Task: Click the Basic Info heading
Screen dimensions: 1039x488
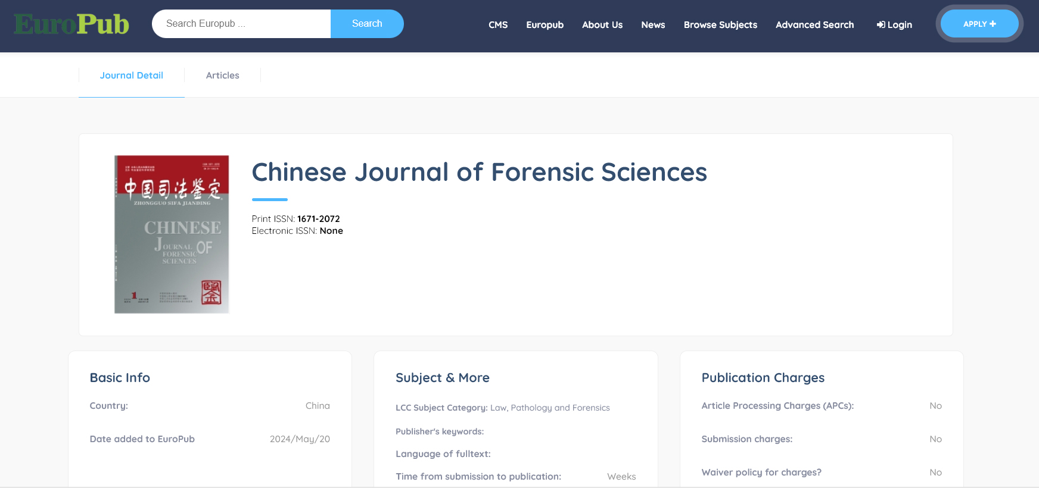Action: tap(120, 378)
